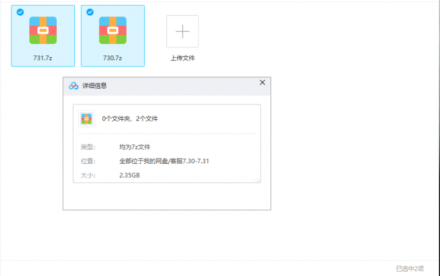Close the 详细信息 details dialog
The height and width of the screenshot is (276, 440).
coord(262,82)
